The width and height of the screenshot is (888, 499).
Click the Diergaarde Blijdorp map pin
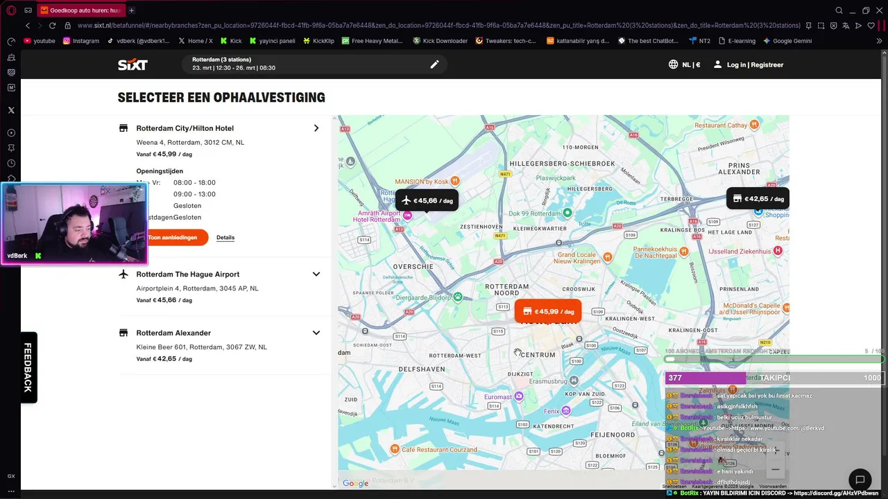point(458,297)
